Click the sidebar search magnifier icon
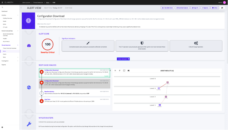 (x=2, y=7)
